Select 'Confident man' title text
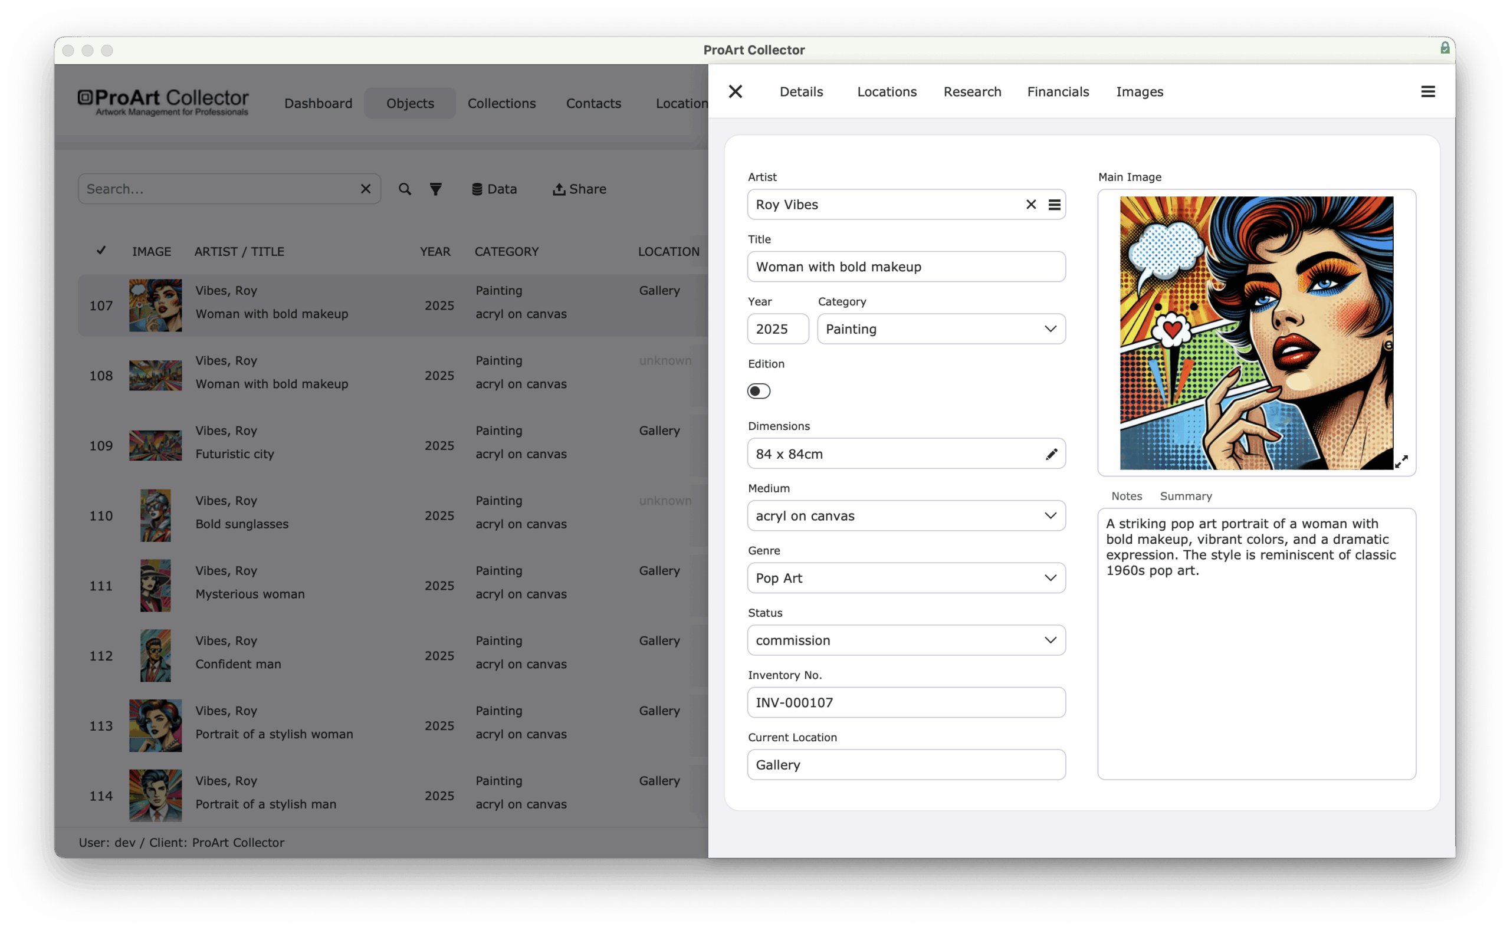This screenshot has height=930, width=1510. 238,664
